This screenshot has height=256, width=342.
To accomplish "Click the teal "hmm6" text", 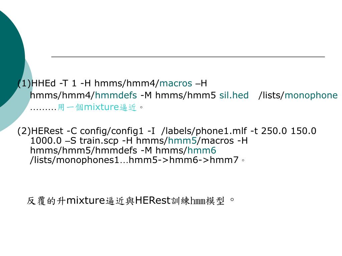I will (202, 150).
